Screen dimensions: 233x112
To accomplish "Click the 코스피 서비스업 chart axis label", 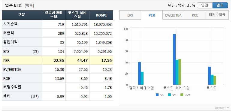I will [x=176, y=88].
